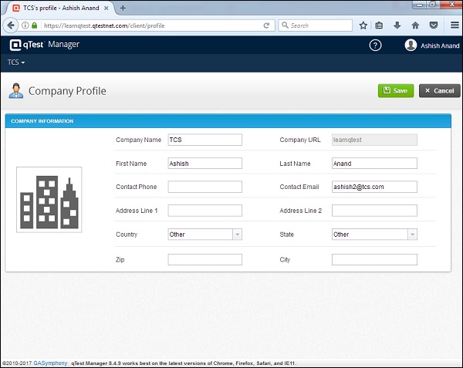Screen dimensions: 463x368
Task: Open the downloads arrow icon
Action: tap(397, 25)
